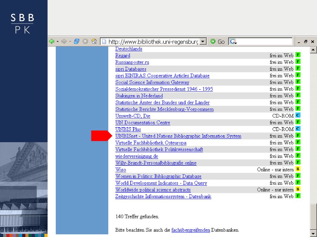Open the Back button history dropdown
The width and height of the screenshot is (317, 237).
click(57, 42)
